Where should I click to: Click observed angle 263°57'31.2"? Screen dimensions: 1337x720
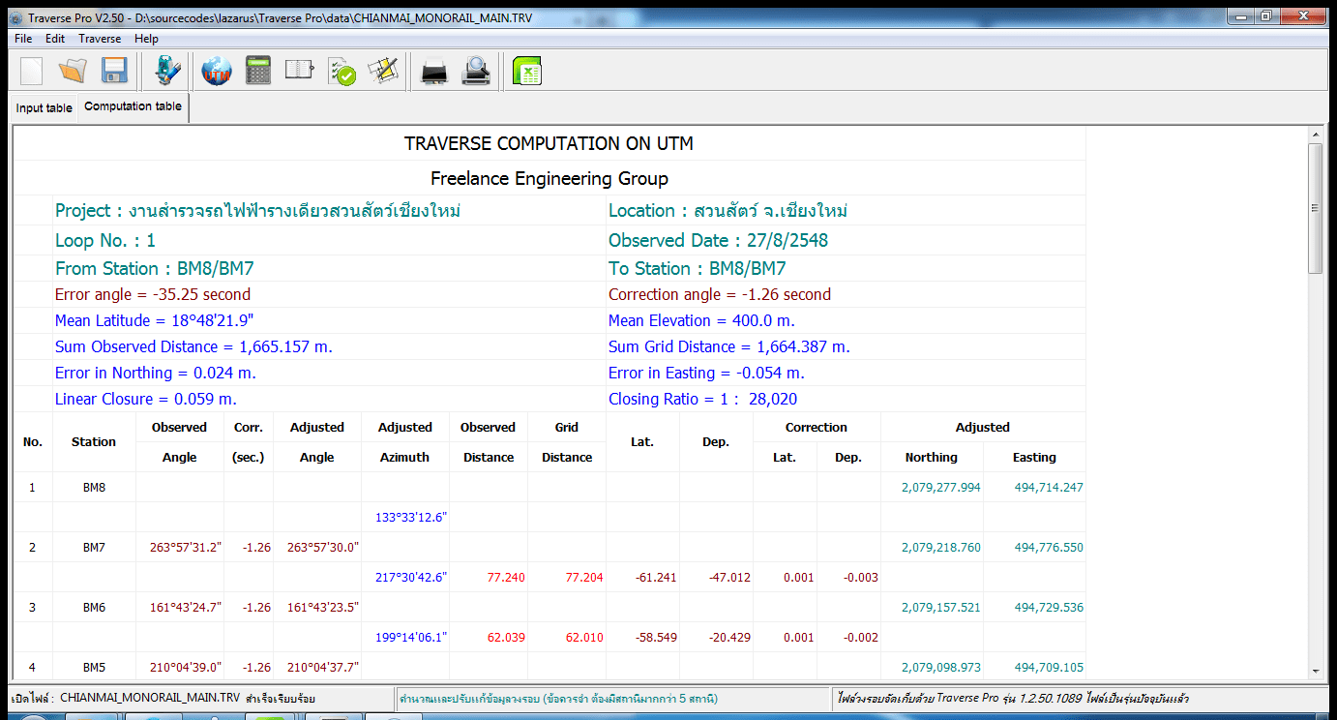point(186,548)
